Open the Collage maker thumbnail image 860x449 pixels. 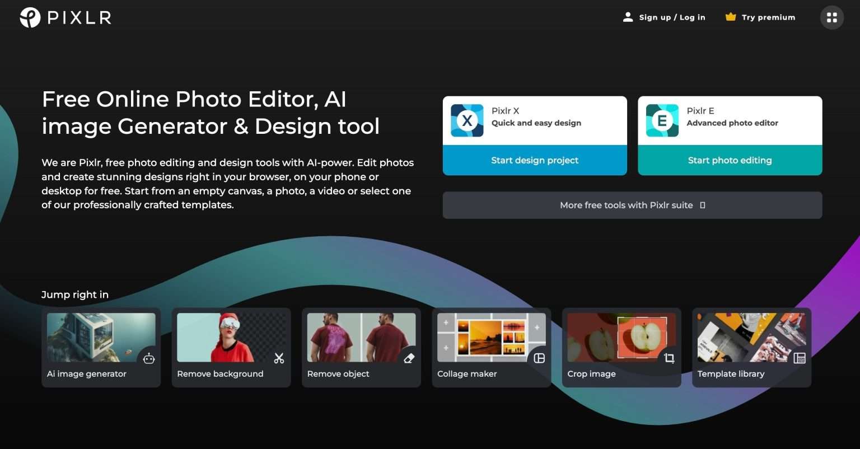(491, 337)
